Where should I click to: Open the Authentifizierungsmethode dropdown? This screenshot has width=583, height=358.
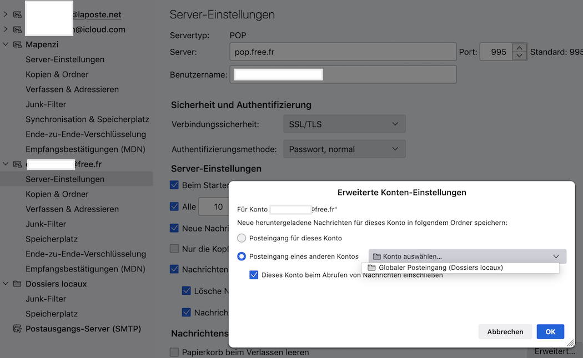[x=344, y=149]
